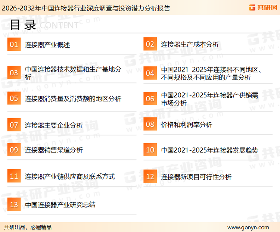This screenshot has height=232, width=280.
Task: Click the orange 05 number box
Action: [14, 98]
